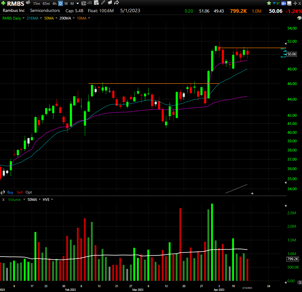Screen dimensions: 302x292
Task: Open the folder icon in top toolbar
Action: click(110, 3)
